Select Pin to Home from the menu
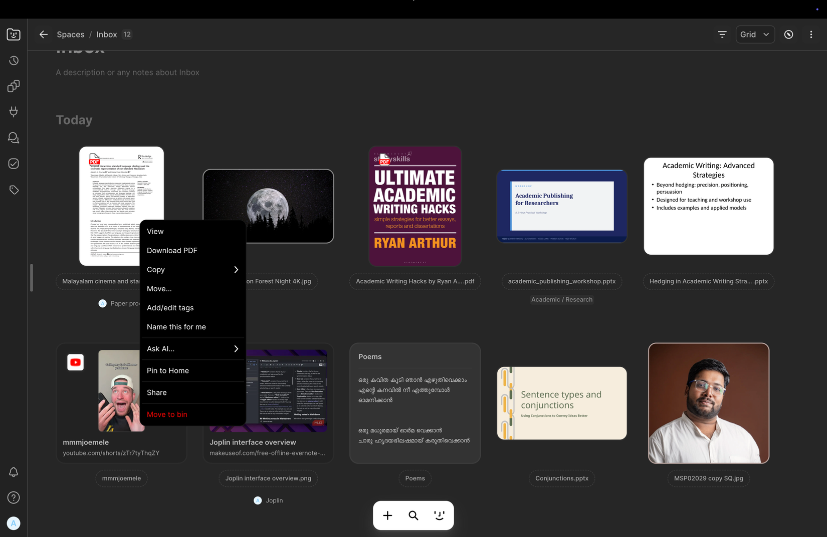The height and width of the screenshot is (537, 827). pos(167,370)
